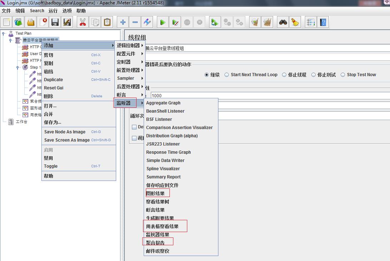This screenshot has width=390, height=261.
Task: Expand the 定时器 submenu
Action: (x=130, y=62)
